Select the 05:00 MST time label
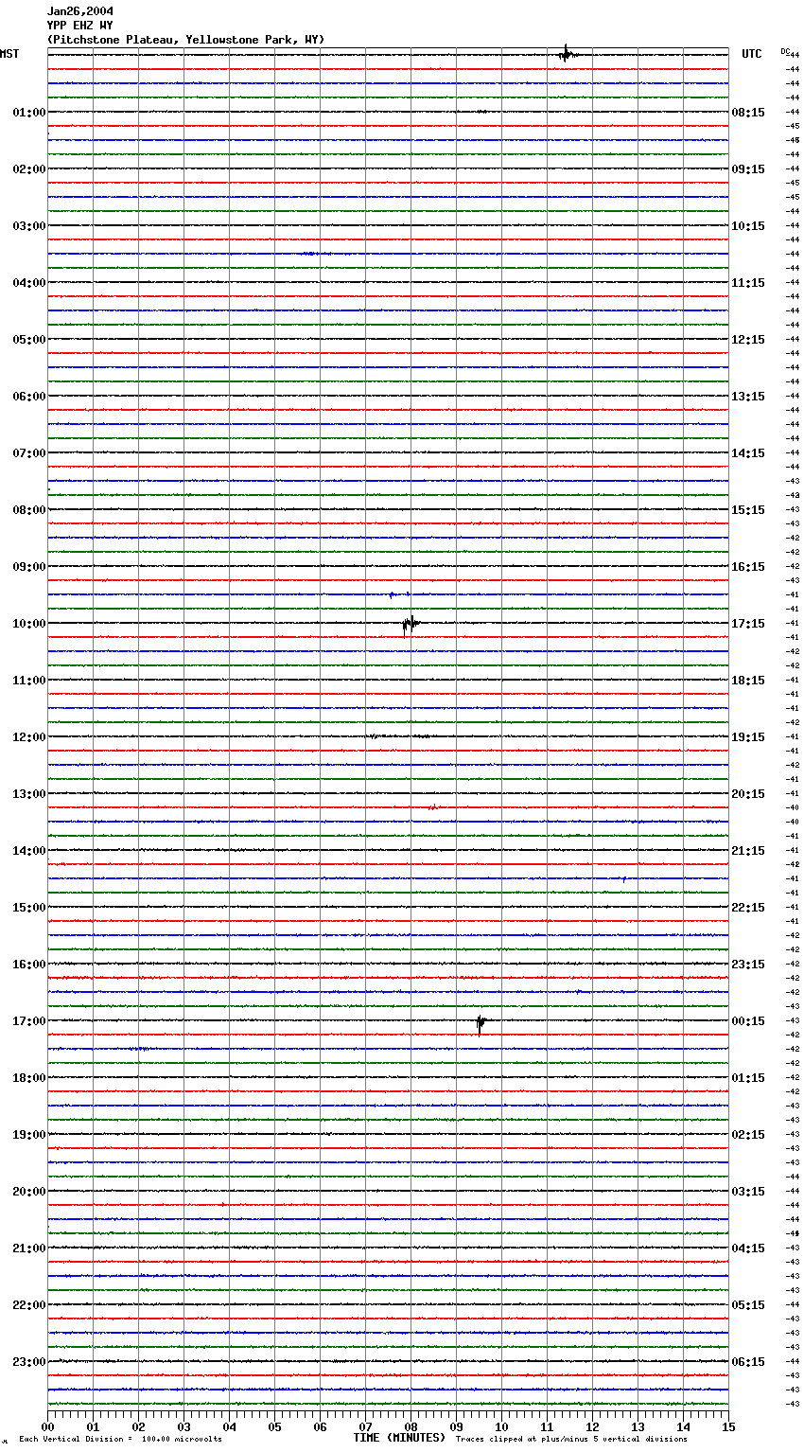This screenshot has width=804, height=1452. 29,340
